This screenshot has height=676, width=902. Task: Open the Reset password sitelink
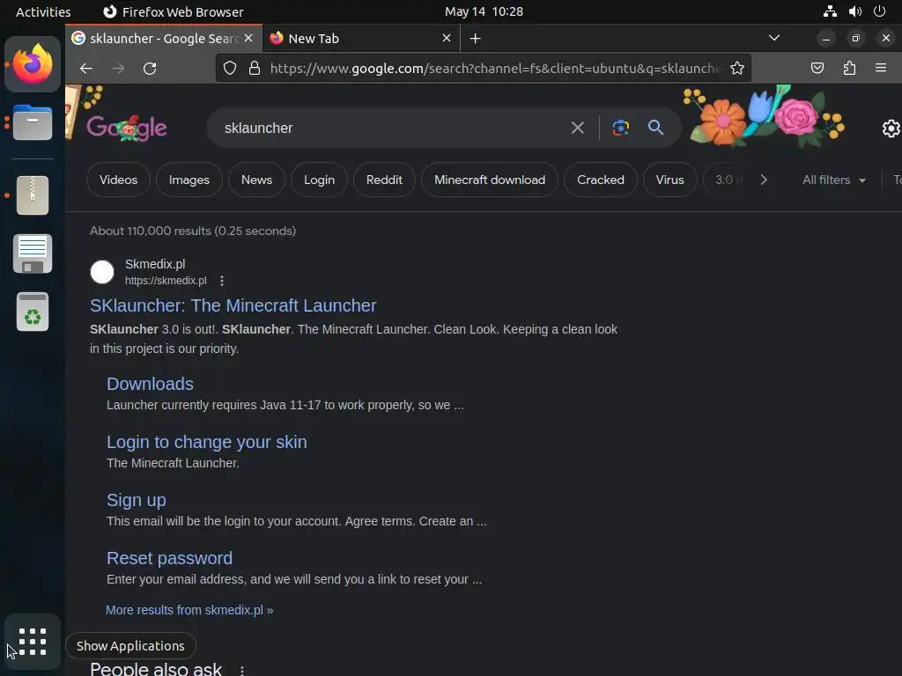coord(170,558)
